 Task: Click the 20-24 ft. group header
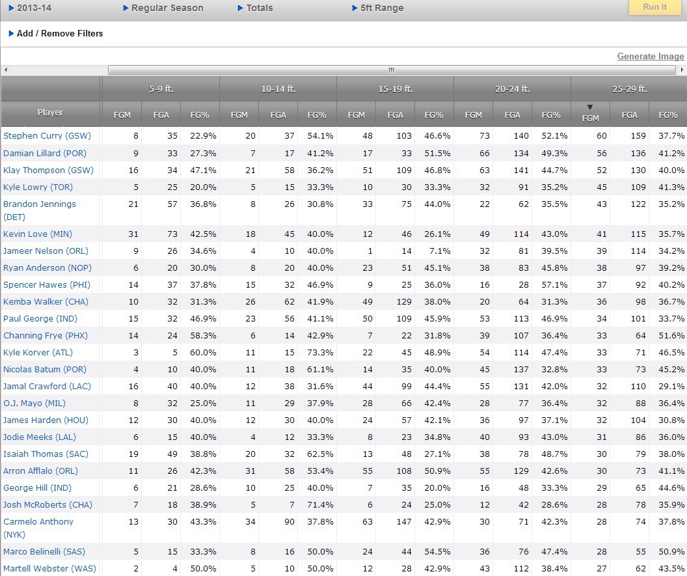click(x=512, y=89)
